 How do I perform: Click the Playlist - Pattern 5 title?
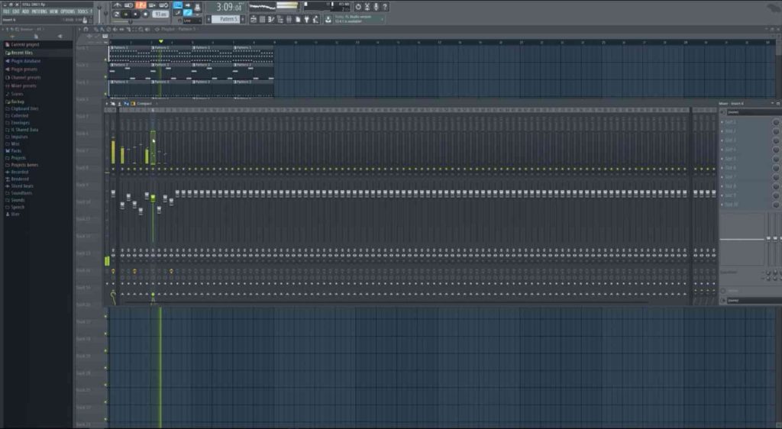pyautogui.click(x=179, y=29)
